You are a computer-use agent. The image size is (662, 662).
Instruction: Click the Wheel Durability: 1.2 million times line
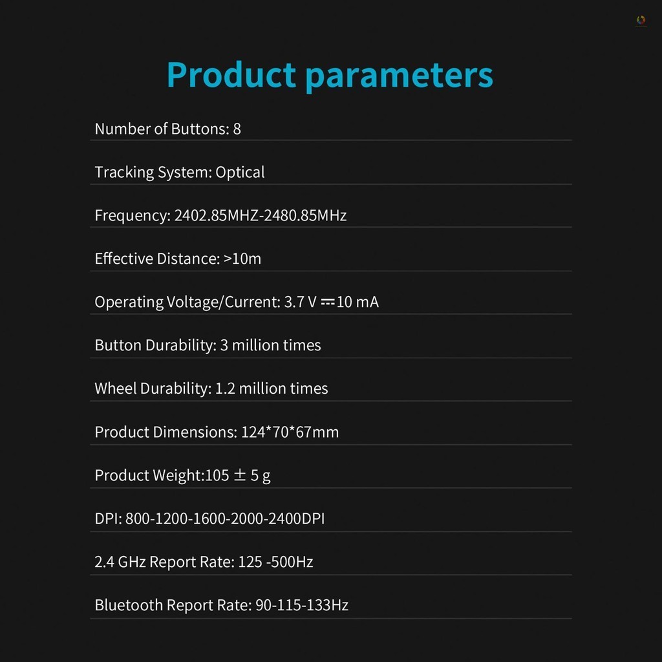(x=211, y=389)
